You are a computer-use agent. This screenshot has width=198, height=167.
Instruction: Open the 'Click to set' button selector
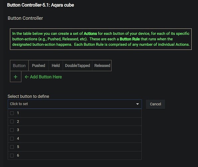tap(75, 104)
